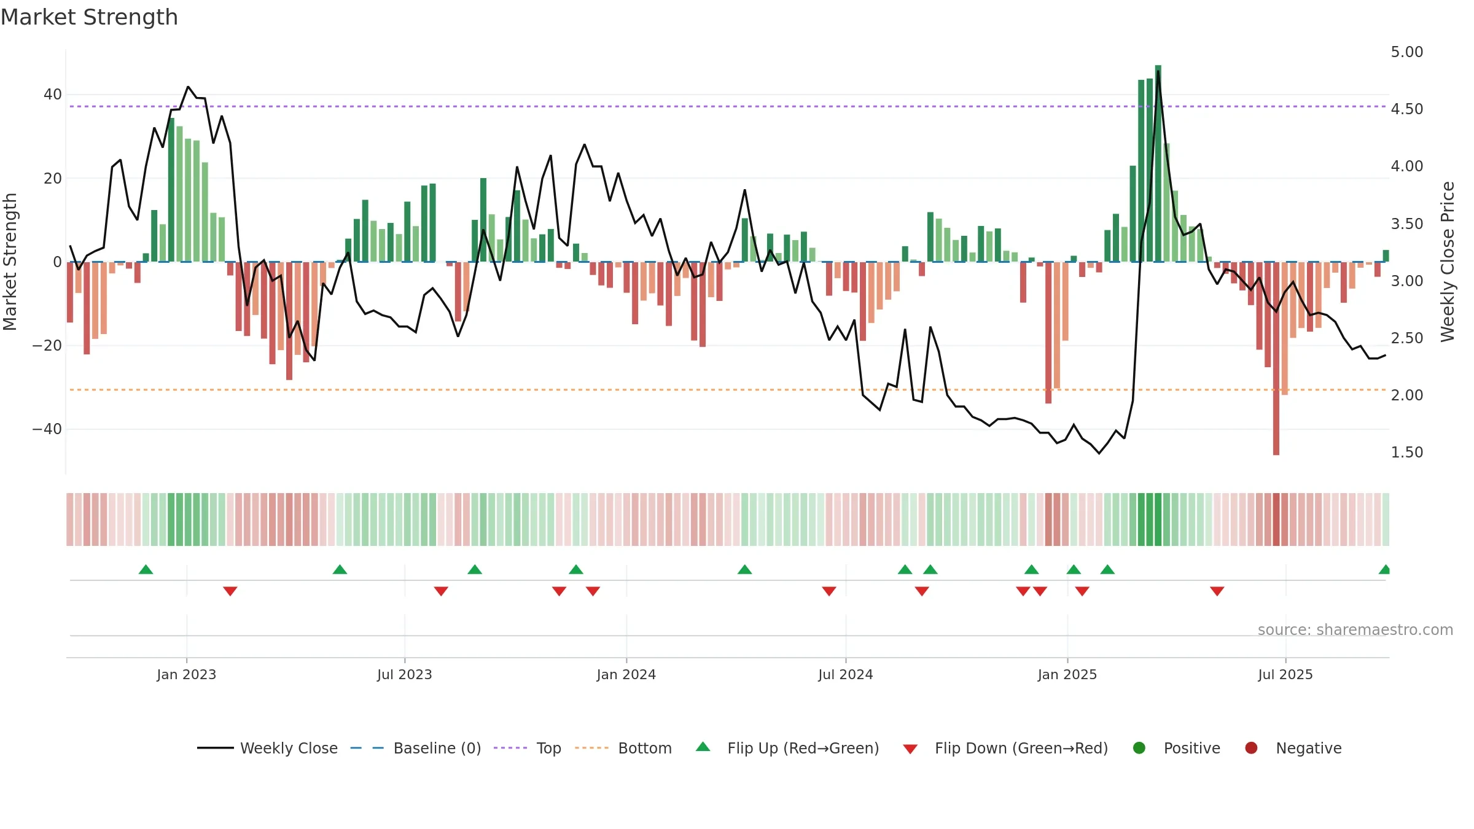Image resolution: width=1474 pixels, height=829 pixels.
Task: Click the Jan 2025 axis label
Action: coord(1067,674)
